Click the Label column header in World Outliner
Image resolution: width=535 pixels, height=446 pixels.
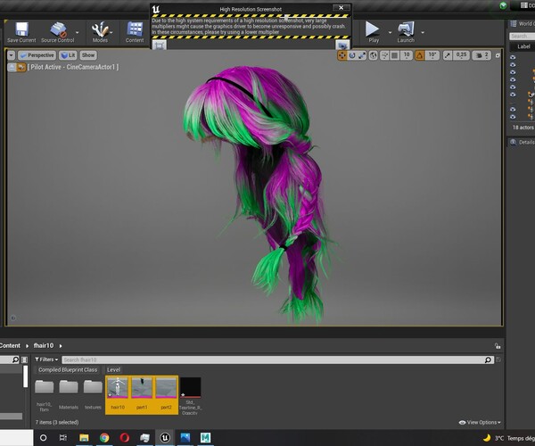click(523, 46)
